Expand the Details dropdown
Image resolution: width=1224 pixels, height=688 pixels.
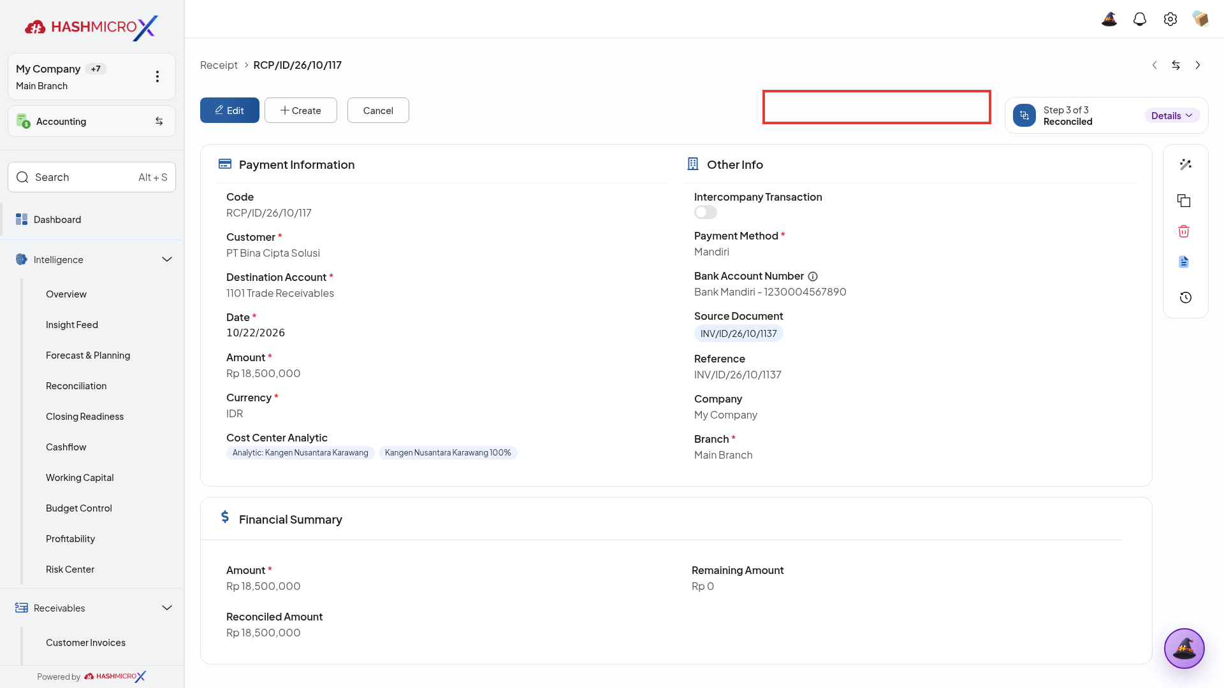click(x=1172, y=115)
